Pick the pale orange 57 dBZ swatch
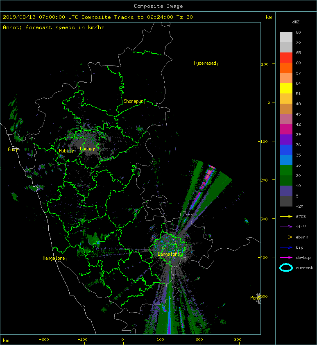 tap(286, 78)
